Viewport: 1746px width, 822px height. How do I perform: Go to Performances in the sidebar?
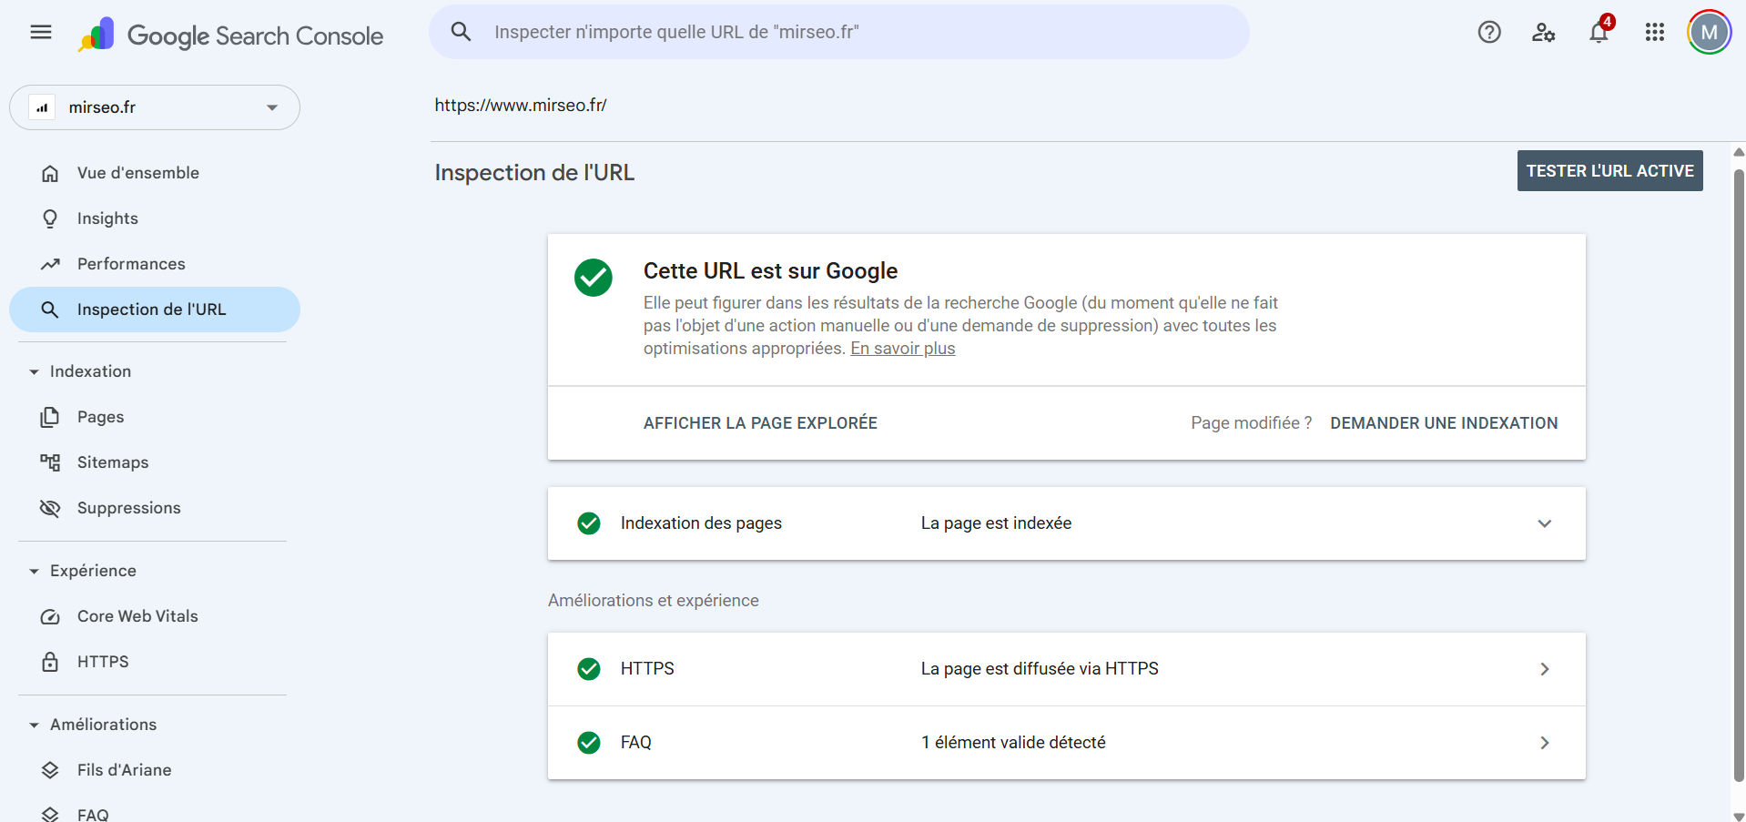[x=130, y=263]
